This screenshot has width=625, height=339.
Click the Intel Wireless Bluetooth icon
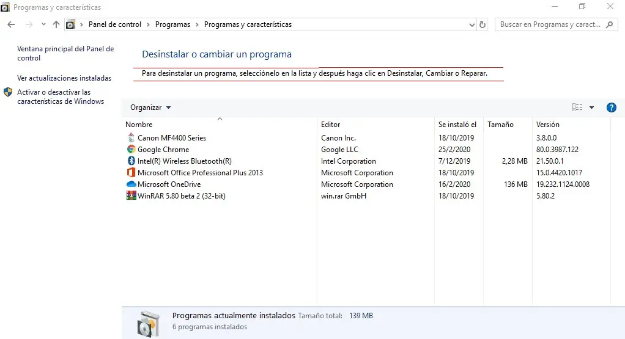point(131,161)
